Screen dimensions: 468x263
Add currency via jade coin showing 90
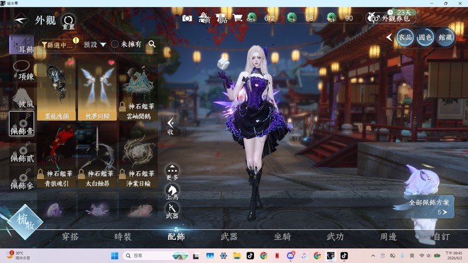331,18
